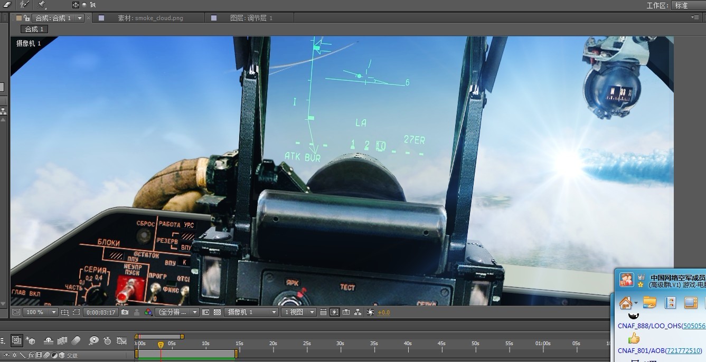Click the 合成 1 breadcrumb button

(34, 29)
